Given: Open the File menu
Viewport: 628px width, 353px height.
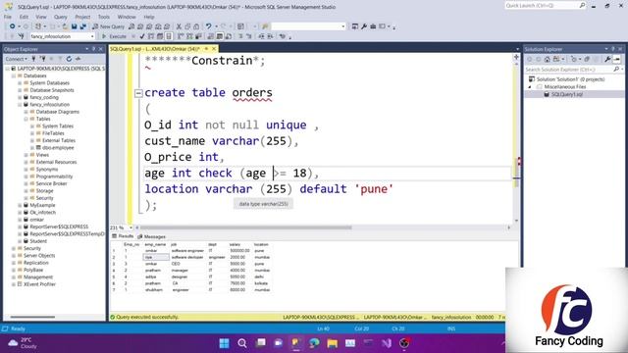Looking at the screenshot, I should (x=8, y=17).
